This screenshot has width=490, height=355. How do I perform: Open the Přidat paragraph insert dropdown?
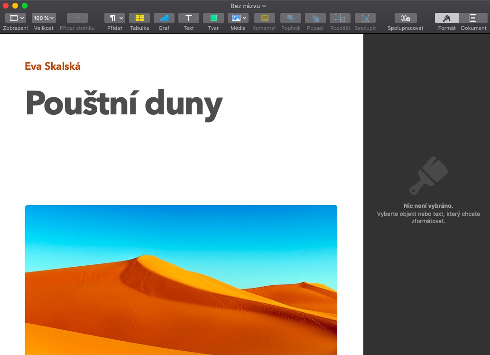tap(115, 18)
